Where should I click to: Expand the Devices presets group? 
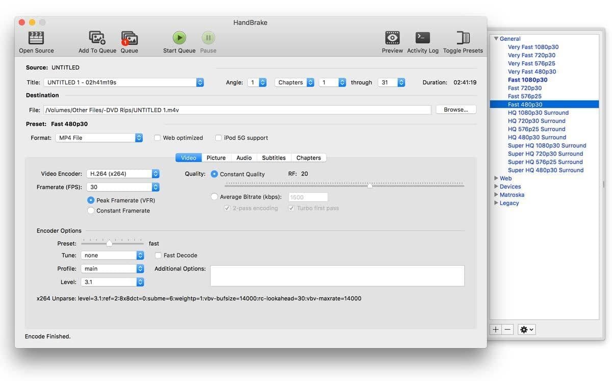(496, 186)
